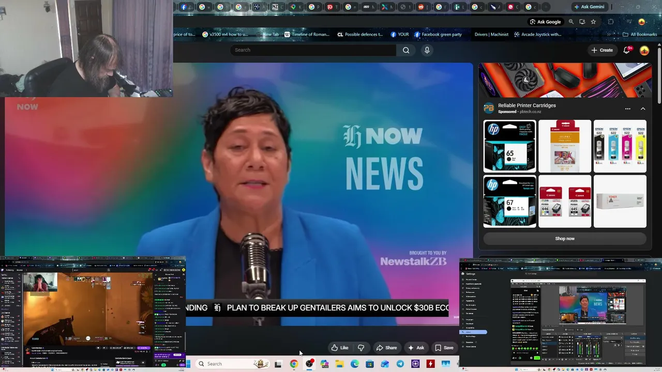Open the YouTube account avatar menu

click(x=644, y=50)
